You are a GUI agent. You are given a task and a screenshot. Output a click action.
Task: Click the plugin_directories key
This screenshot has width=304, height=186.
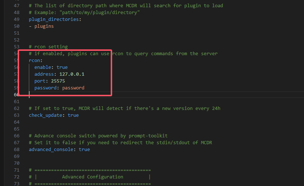(54, 19)
